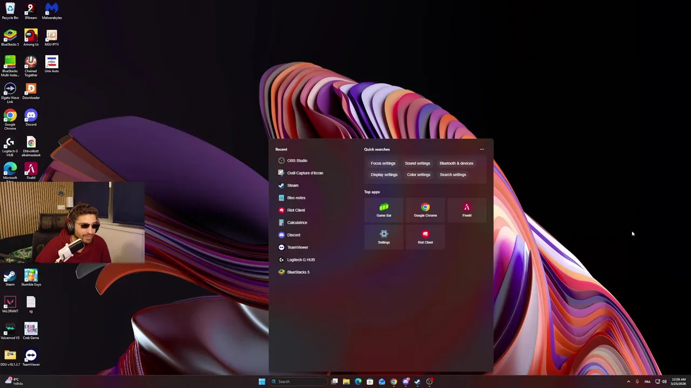691x388 pixels.
Task: Show hidden system tray icons
Action: click(x=628, y=382)
